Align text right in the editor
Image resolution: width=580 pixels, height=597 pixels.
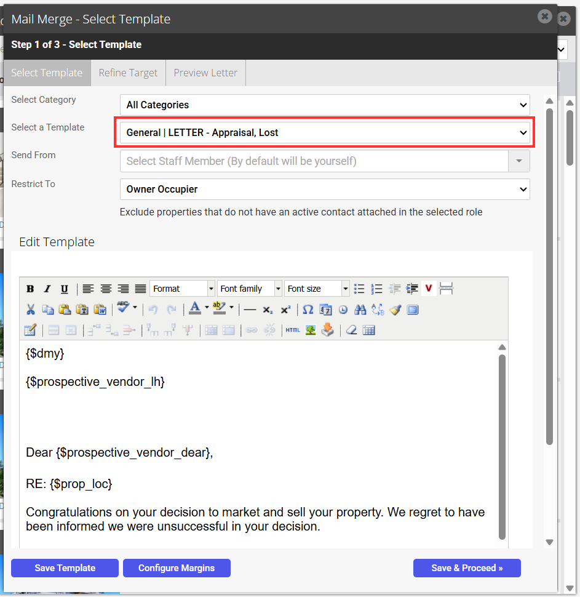click(x=123, y=289)
